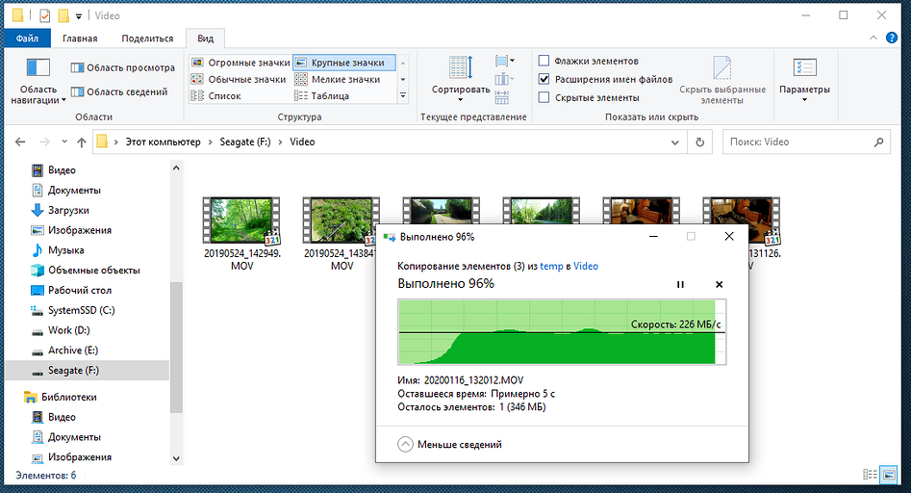Refresh the current folder view
Viewport: 911px width, 493px height.
click(701, 142)
